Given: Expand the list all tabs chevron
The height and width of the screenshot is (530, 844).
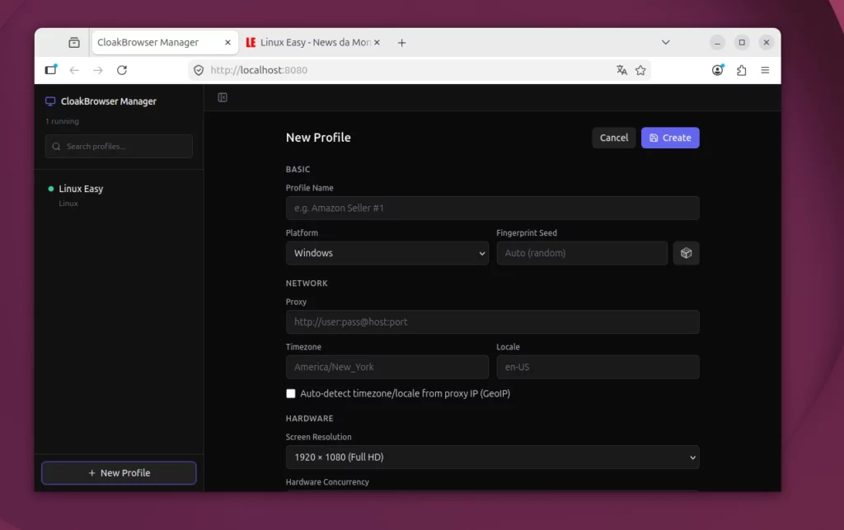Looking at the screenshot, I should click(x=666, y=42).
